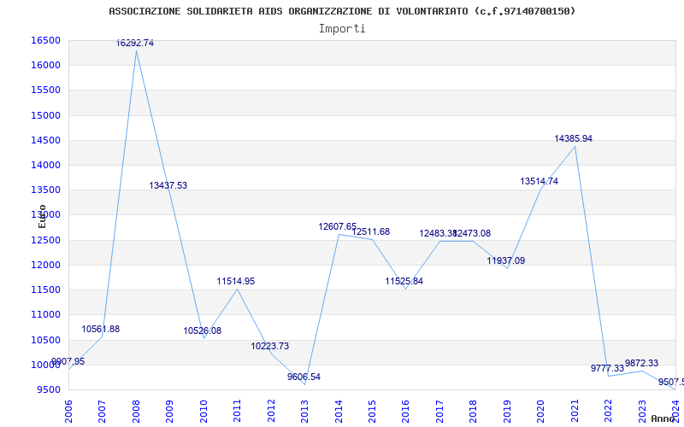Click the 2017 x-axis year label
The image size is (684, 427).
[439, 412]
